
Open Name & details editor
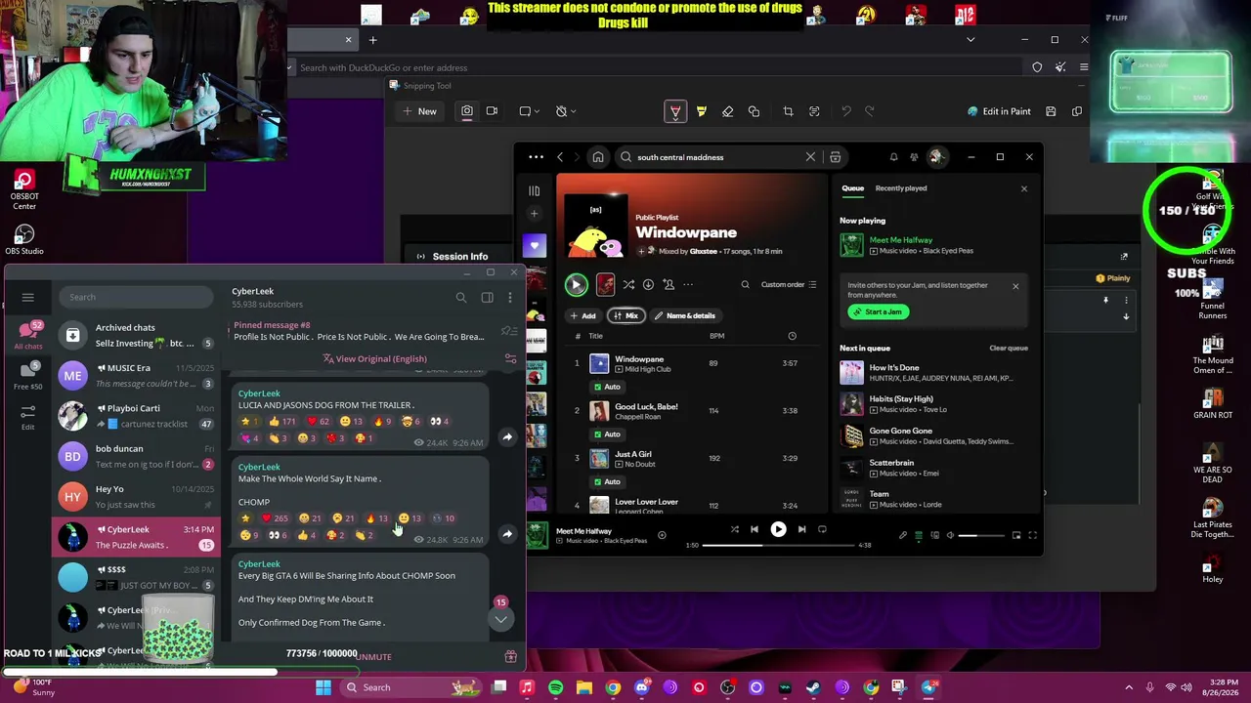click(685, 316)
